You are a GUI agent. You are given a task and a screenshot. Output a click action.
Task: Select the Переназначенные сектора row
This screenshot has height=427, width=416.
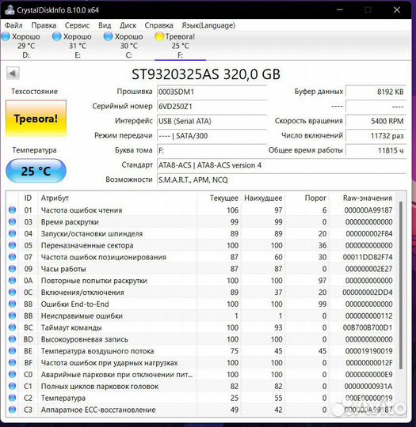200,245
